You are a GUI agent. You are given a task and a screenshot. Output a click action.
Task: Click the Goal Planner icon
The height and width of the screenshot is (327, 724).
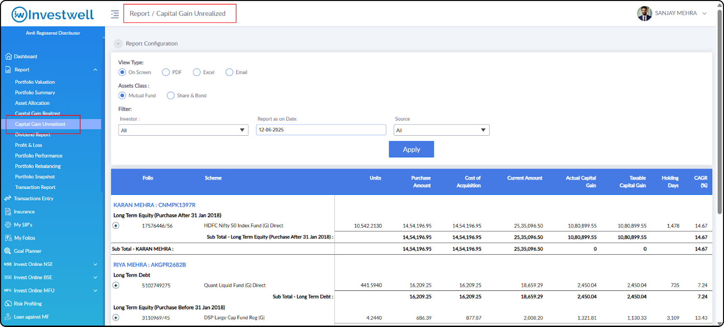tap(8, 251)
